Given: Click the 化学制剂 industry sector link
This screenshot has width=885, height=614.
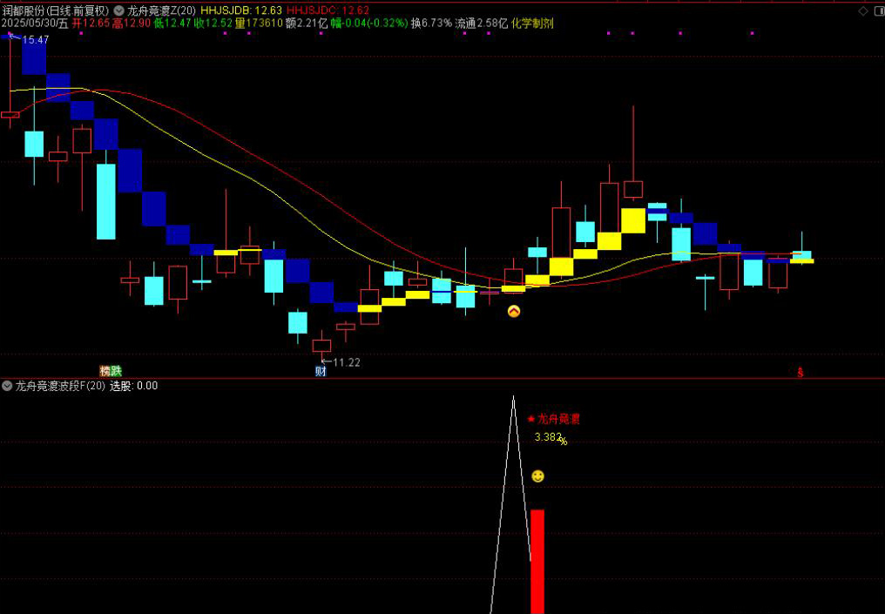Looking at the screenshot, I should (x=532, y=24).
